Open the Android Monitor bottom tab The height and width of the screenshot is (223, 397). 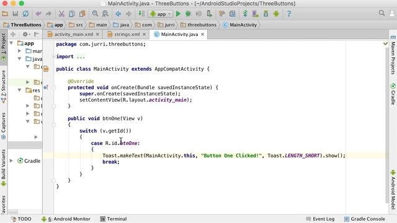[x=66, y=219]
